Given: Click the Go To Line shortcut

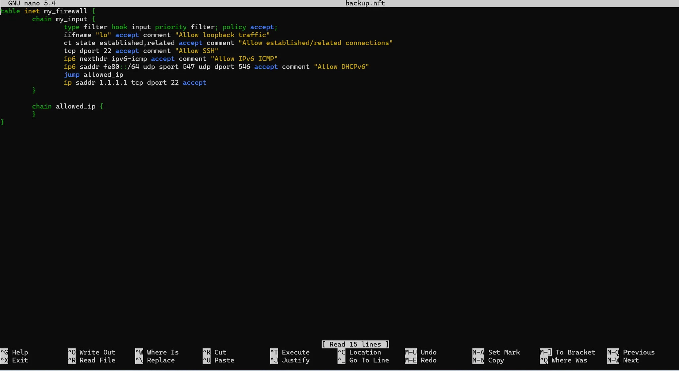Looking at the screenshot, I should pyautogui.click(x=363, y=360).
